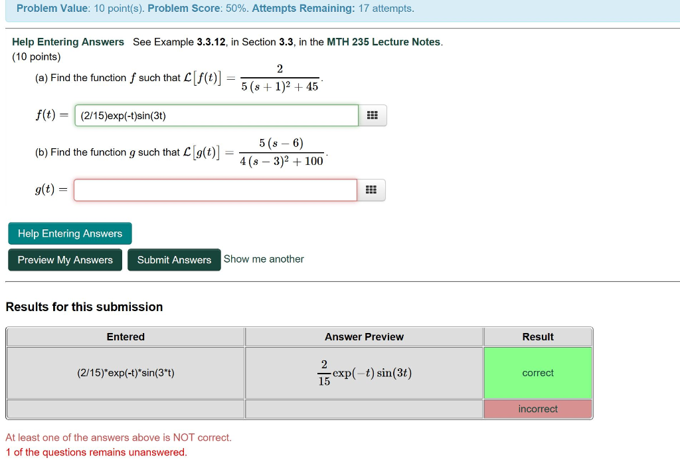Click the green correct result cell
Viewport: 680px width, 460px height.
(537, 373)
